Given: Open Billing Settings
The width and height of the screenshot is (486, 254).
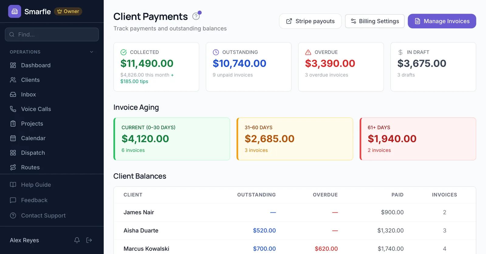Looking at the screenshot, I should point(375,21).
